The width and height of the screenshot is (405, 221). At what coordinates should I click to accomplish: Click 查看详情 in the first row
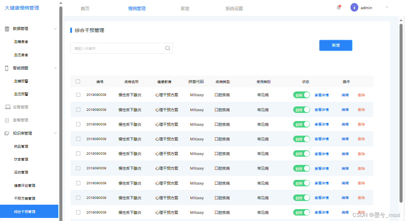(321, 95)
